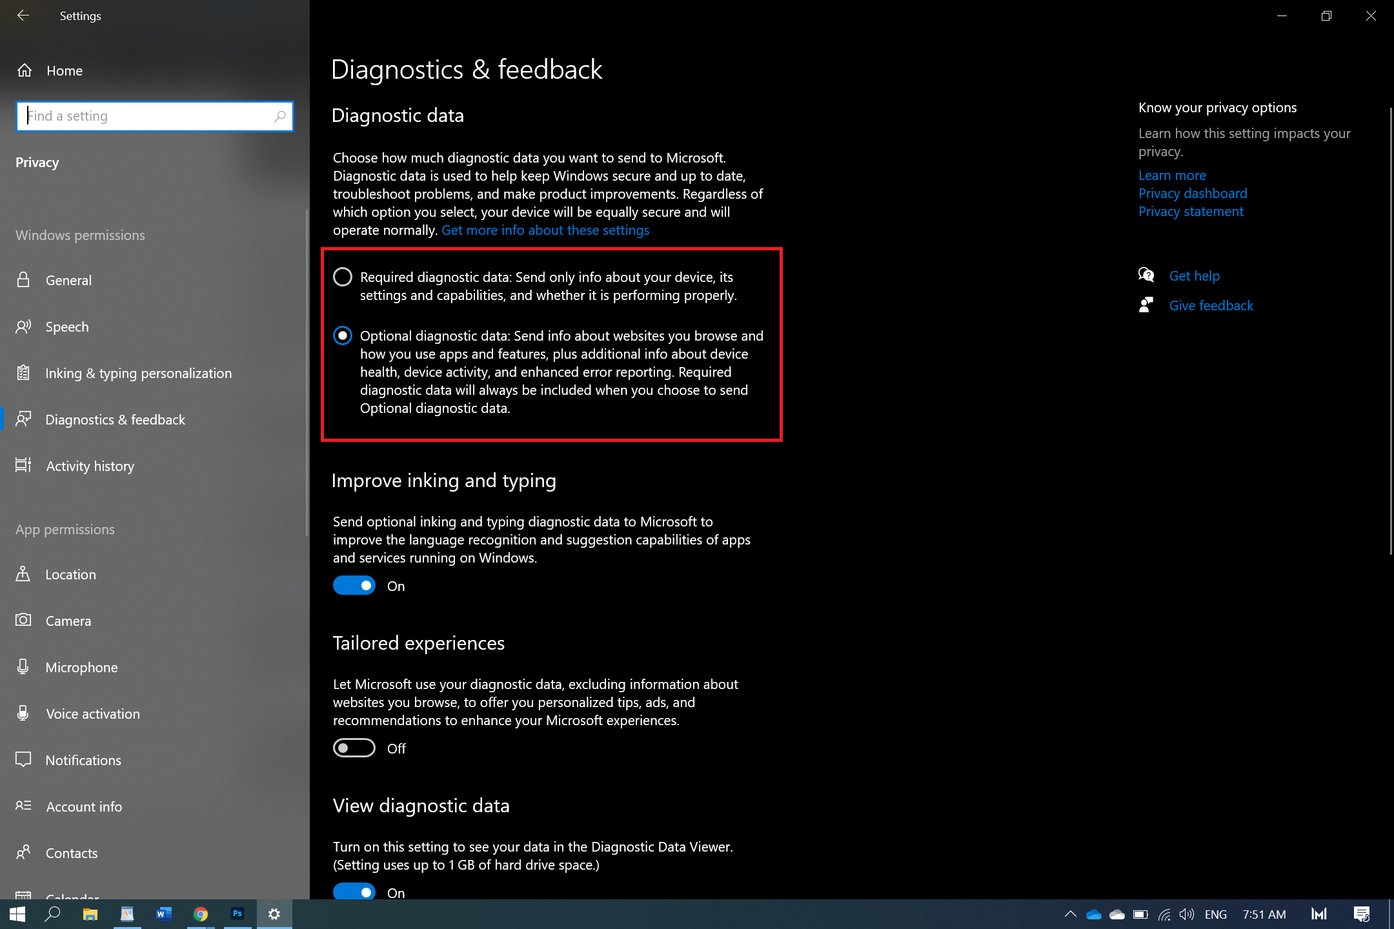Turn on Tailored experiences toggle
Screen dimensions: 1394x929
tap(354, 748)
